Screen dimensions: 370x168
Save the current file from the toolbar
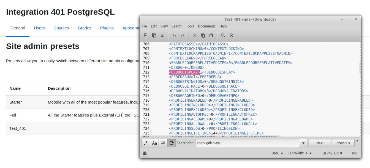point(162,36)
